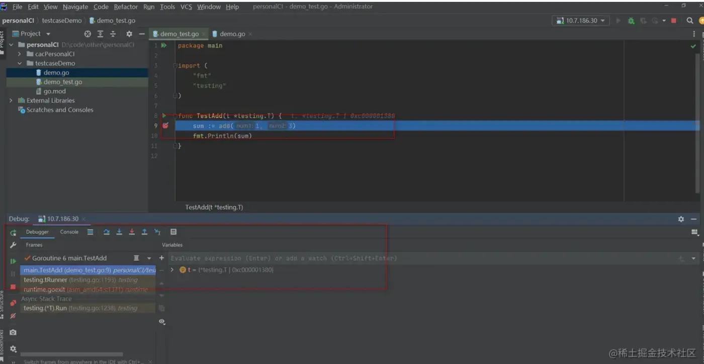Click the evaluate expression input field
This screenshot has height=364, width=704.
click(421, 258)
